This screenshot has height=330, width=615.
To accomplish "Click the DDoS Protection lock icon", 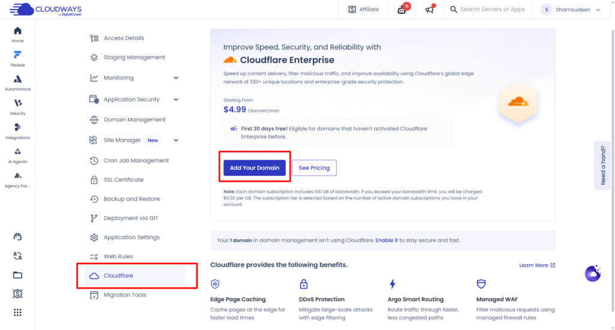I will (303, 284).
